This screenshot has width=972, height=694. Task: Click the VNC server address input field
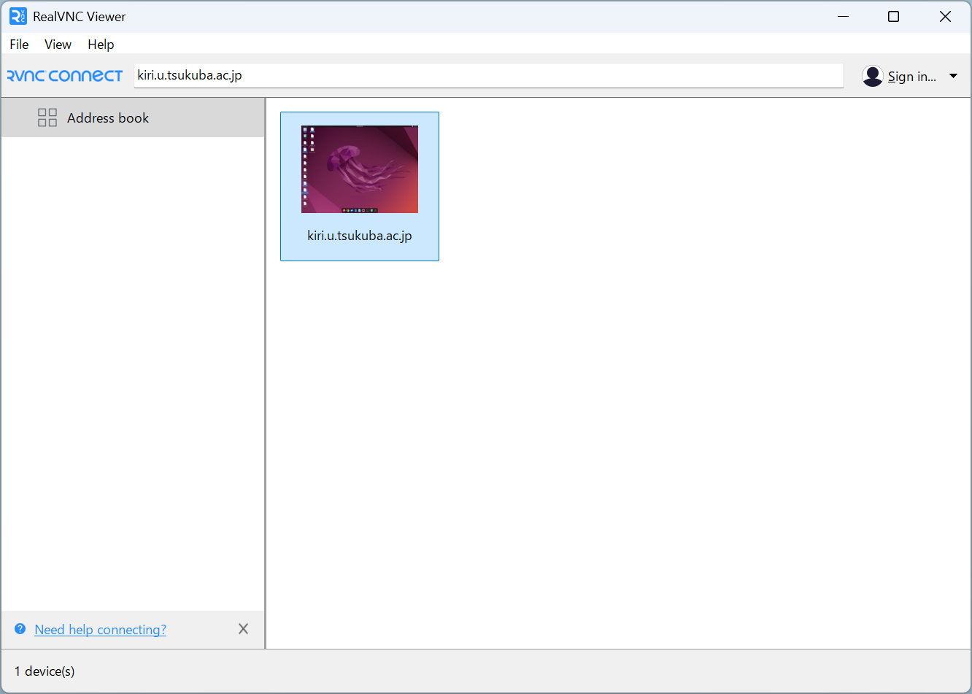click(487, 76)
